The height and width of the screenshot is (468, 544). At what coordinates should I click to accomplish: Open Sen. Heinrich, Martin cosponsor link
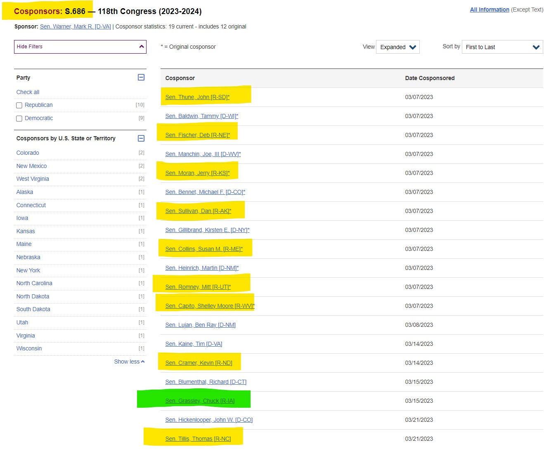tap(202, 268)
